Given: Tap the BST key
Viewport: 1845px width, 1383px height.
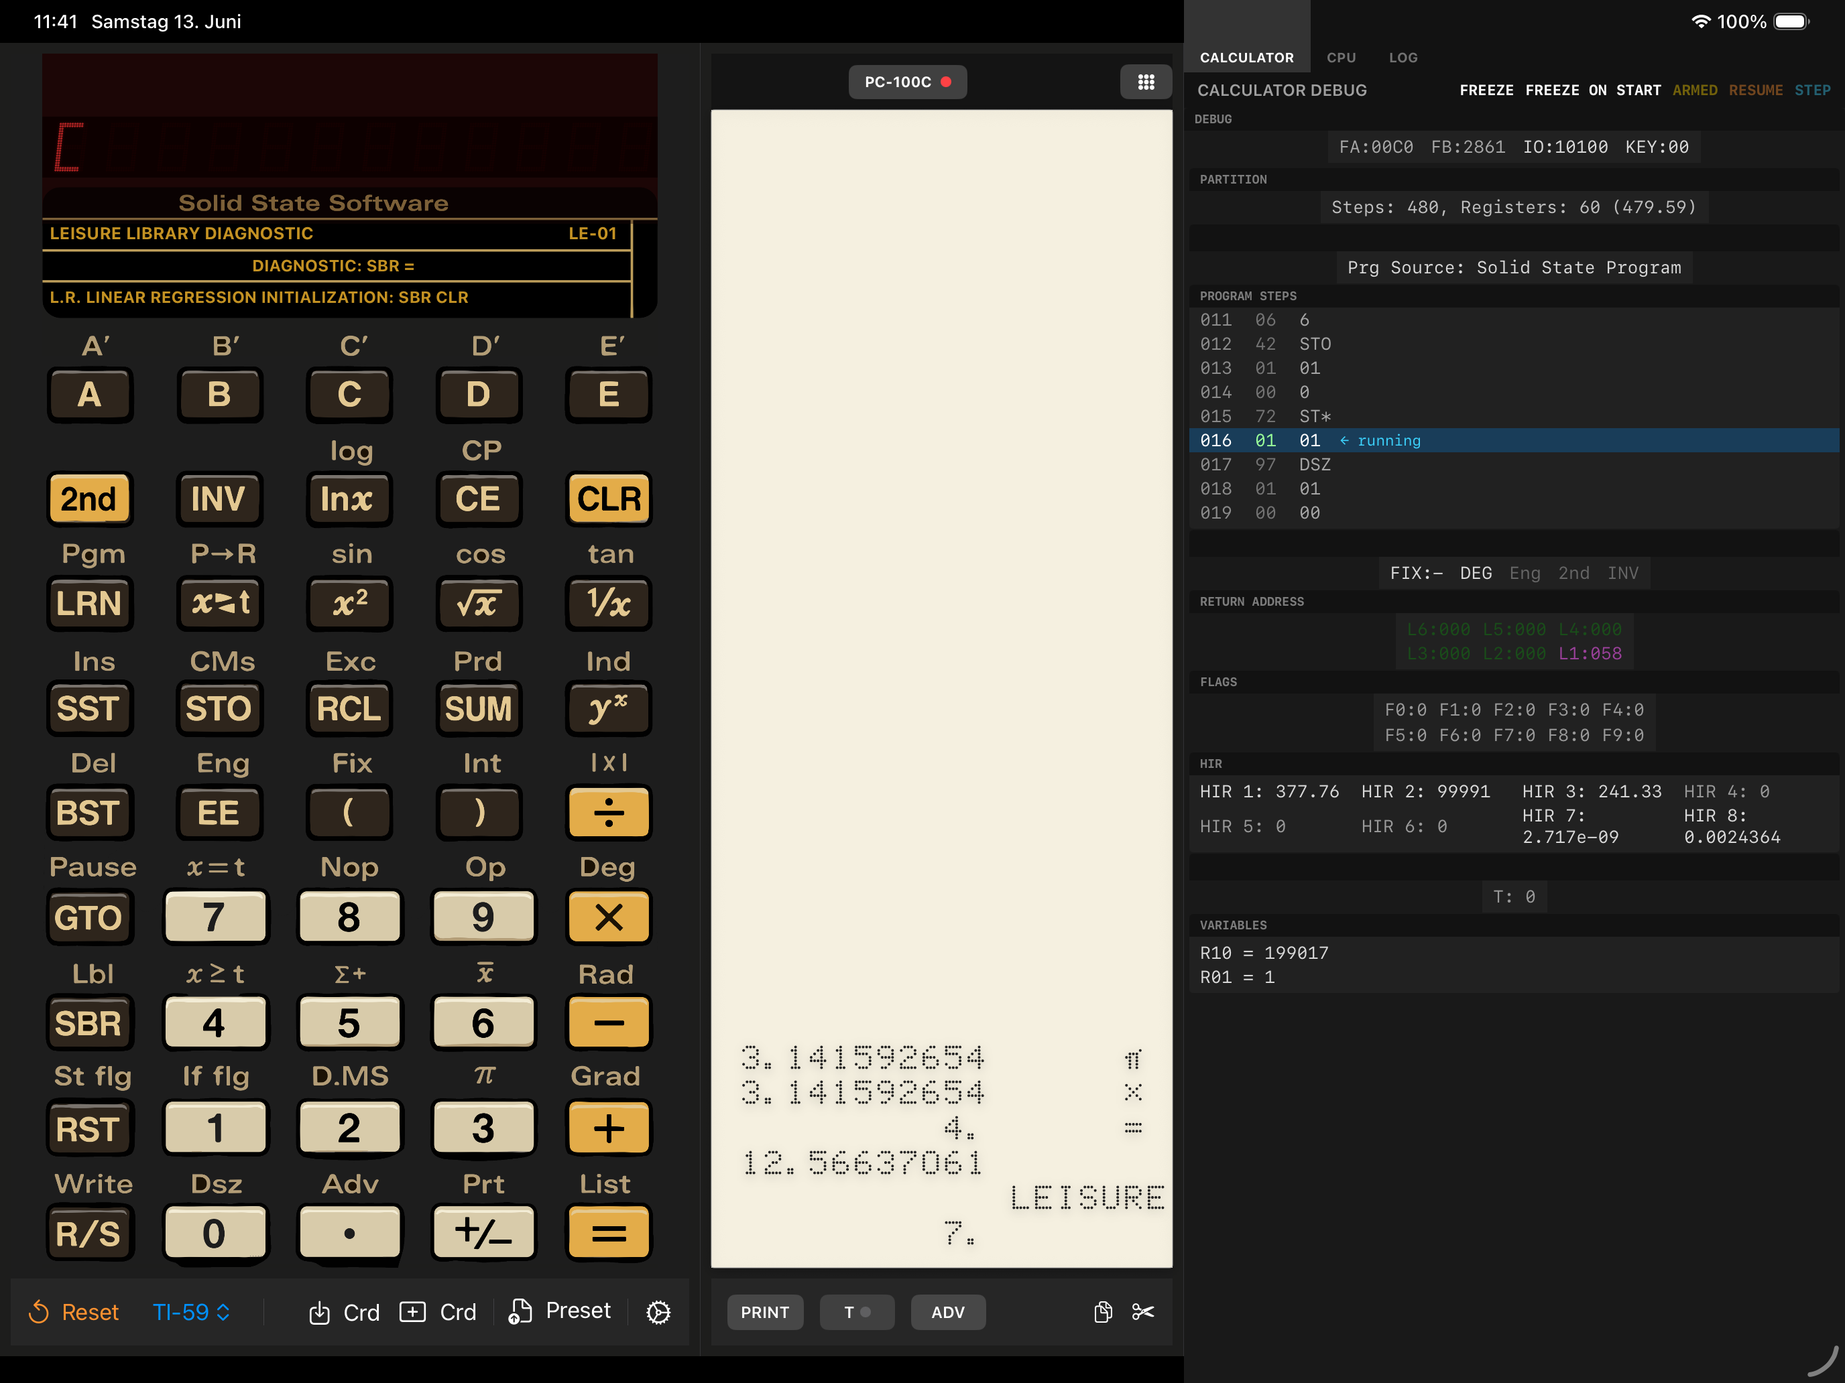Looking at the screenshot, I should click(x=89, y=812).
